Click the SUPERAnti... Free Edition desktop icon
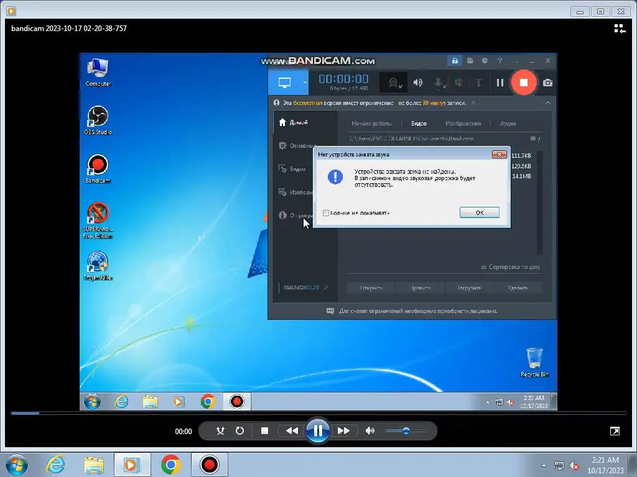 pyautogui.click(x=98, y=220)
